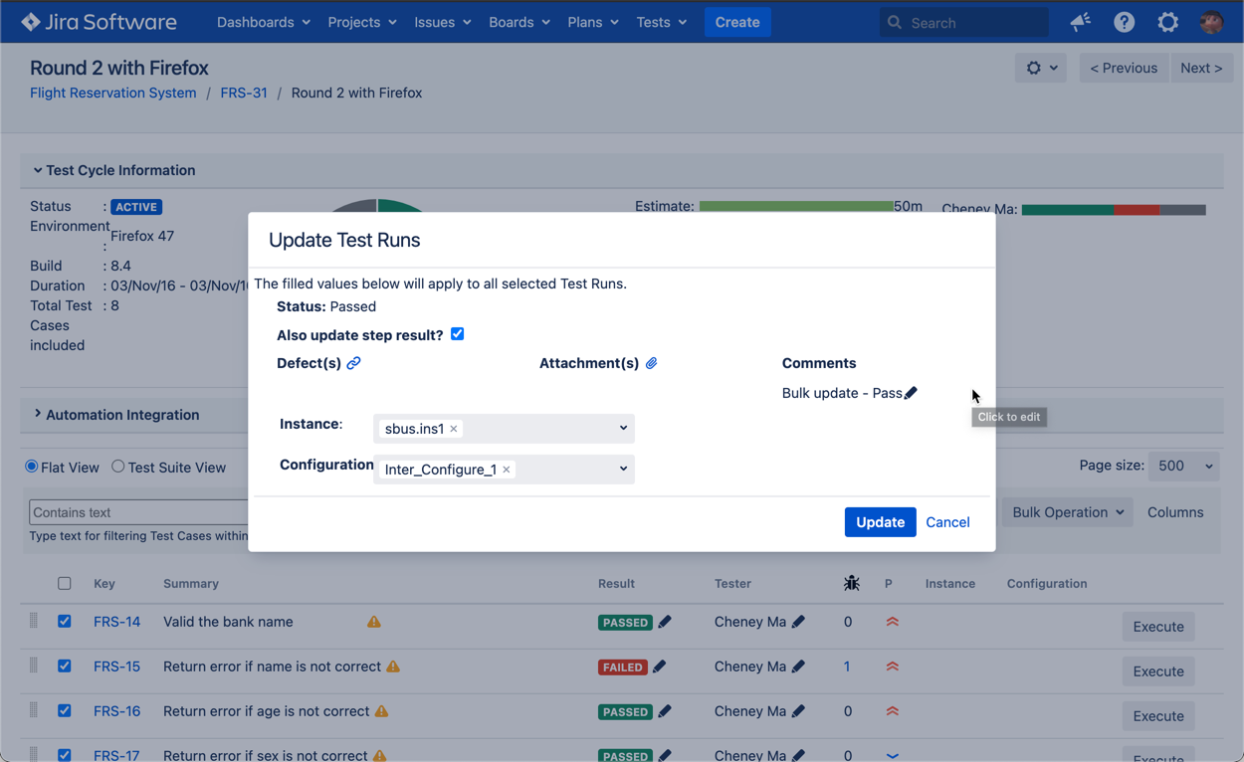Remove sbus.ins1 from Instance field
The image size is (1244, 762).
pyautogui.click(x=454, y=429)
